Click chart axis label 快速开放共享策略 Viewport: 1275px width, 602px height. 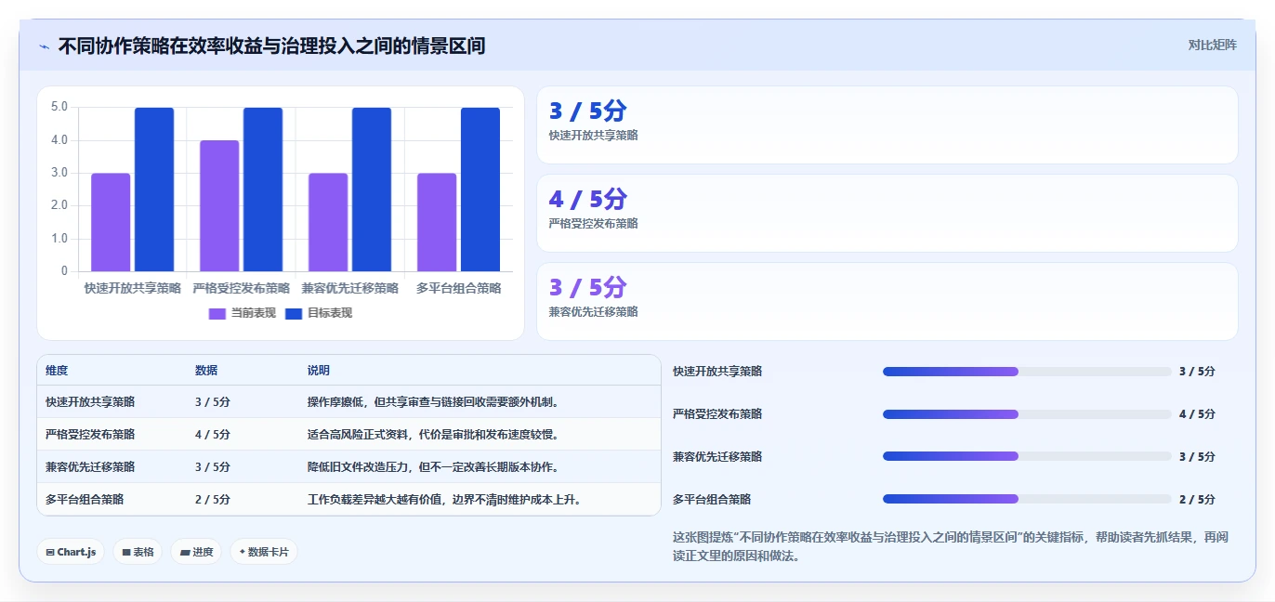pos(133,289)
